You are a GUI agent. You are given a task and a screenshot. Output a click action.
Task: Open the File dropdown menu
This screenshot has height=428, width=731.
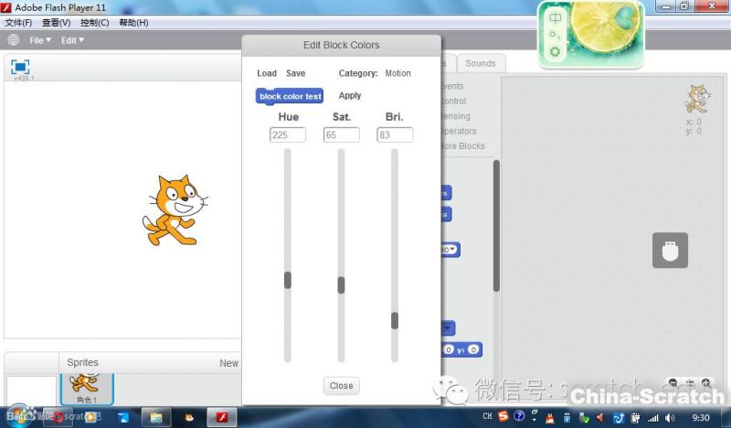(42, 40)
